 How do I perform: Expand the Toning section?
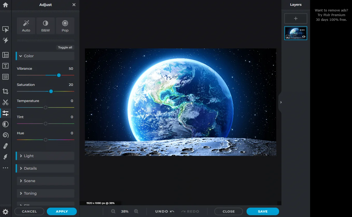pos(46,193)
